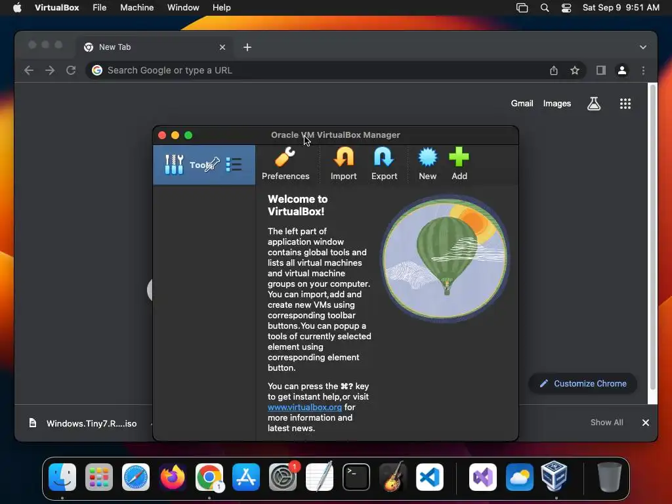
Task: Open Chrome profile avatar menu
Action: click(x=622, y=70)
